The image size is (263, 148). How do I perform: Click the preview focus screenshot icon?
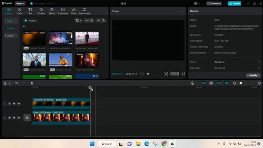coord(166,74)
